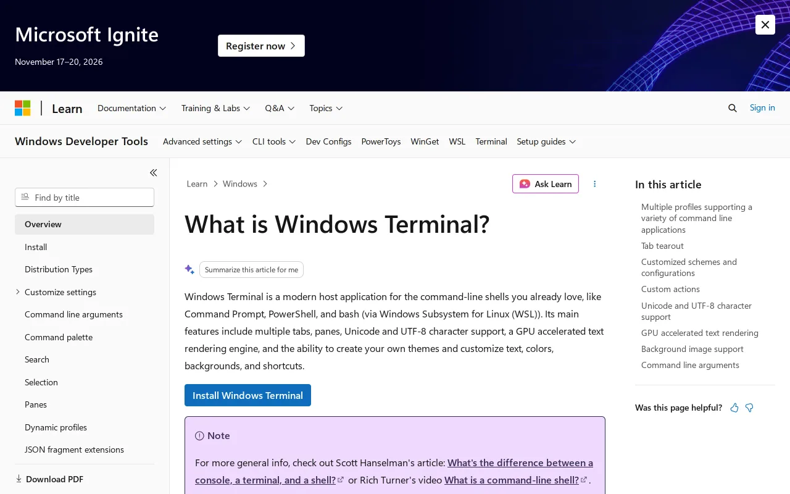
Task: Click Summarize this article for me
Action: (x=251, y=270)
